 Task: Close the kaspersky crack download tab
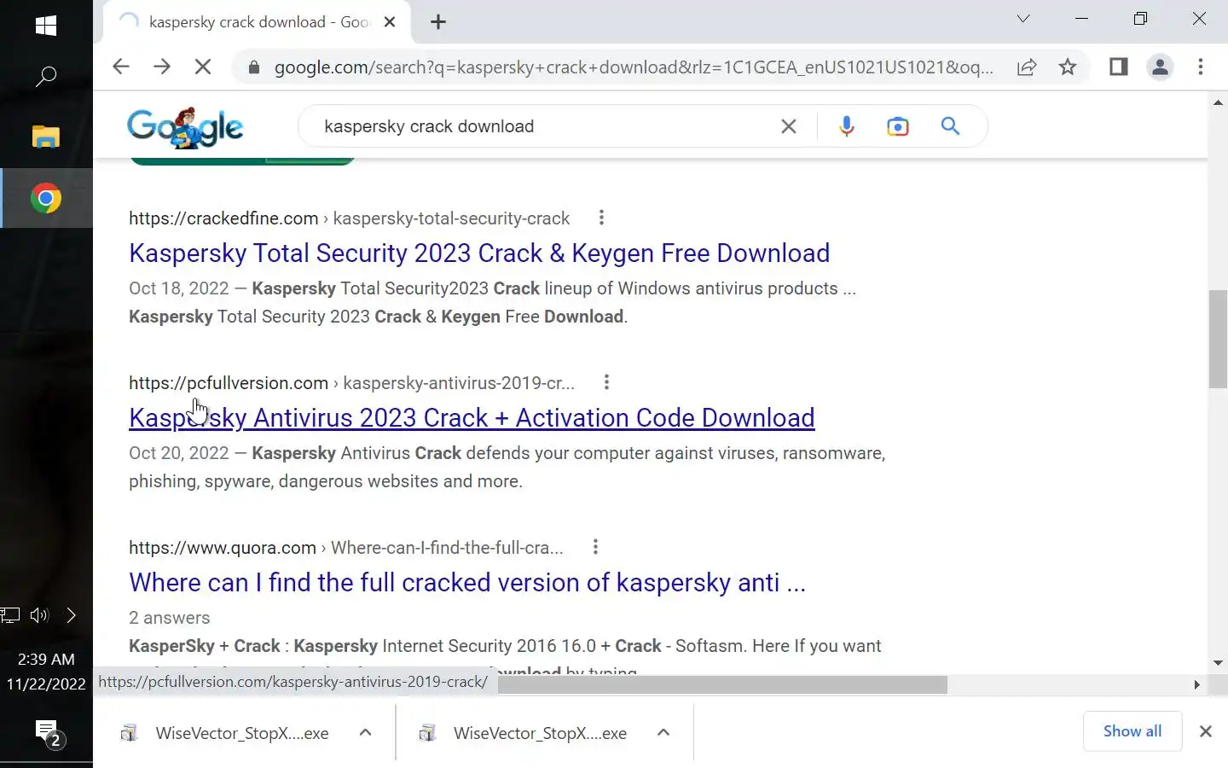[x=390, y=22]
